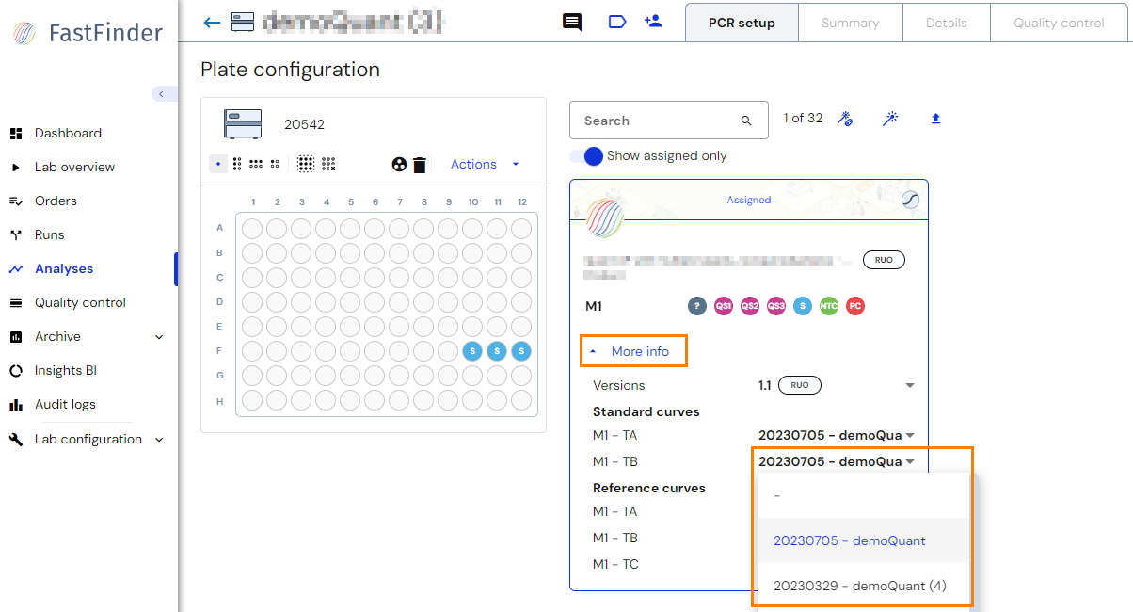Delete plate wells using the trash icon
Viewport: 1133px width, 612px height.
coord(419,163)
